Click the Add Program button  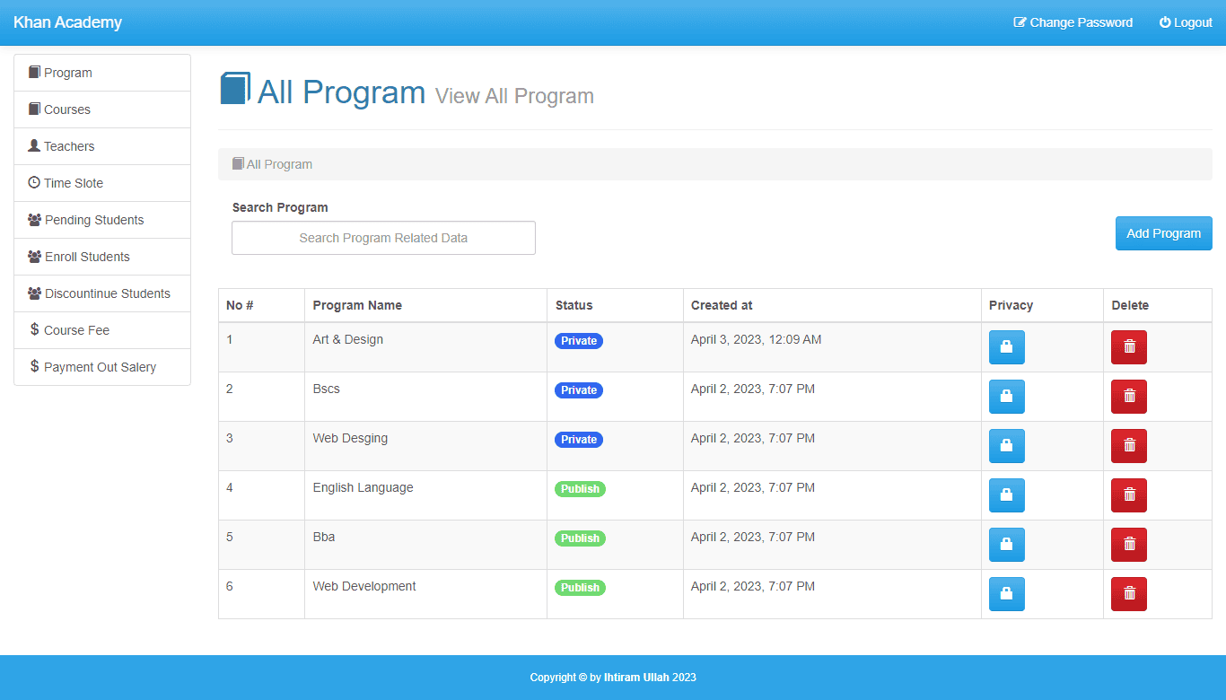click(1163, 233)
